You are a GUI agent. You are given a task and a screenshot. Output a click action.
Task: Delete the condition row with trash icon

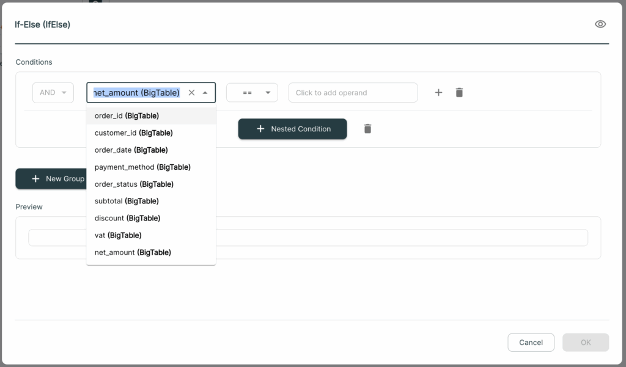pos(459,93)
